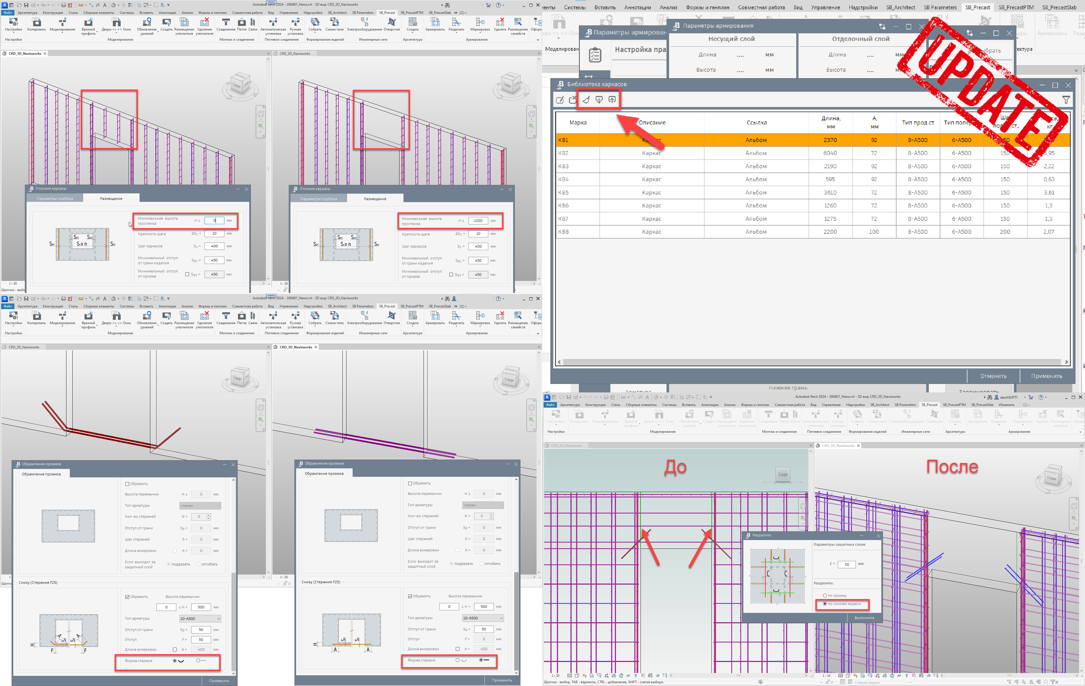Select Соединения tool in top-left Revit window ribbon
This screenshot has height=686, width=1085.
(x=226, y=25)
